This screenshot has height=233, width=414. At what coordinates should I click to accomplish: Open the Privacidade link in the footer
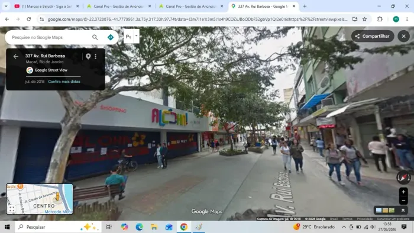coord(365,219)
